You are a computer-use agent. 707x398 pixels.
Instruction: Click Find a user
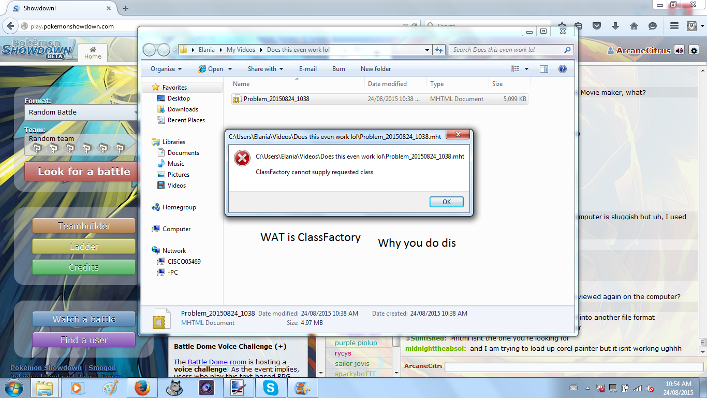pos(84,340)
